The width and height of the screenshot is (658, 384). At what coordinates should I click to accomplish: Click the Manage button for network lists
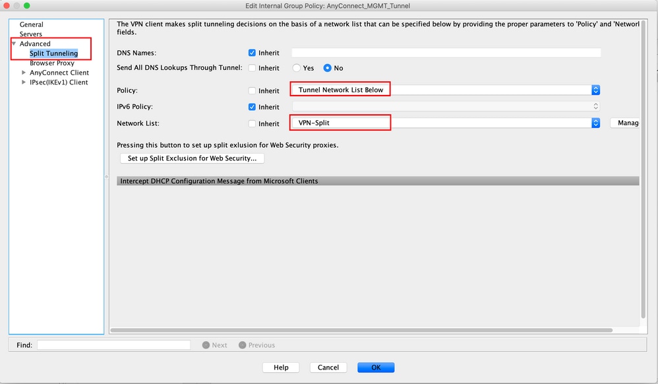pos(625,123)
